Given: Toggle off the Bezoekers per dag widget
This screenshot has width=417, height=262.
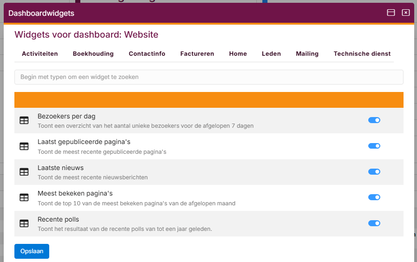Looking at the screenshot, I should [x=374, y=120].
